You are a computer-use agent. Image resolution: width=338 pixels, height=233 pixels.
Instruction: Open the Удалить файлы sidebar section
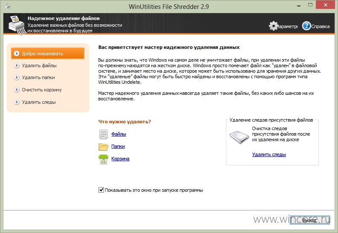pyautogui.click(x=39, y=65)
